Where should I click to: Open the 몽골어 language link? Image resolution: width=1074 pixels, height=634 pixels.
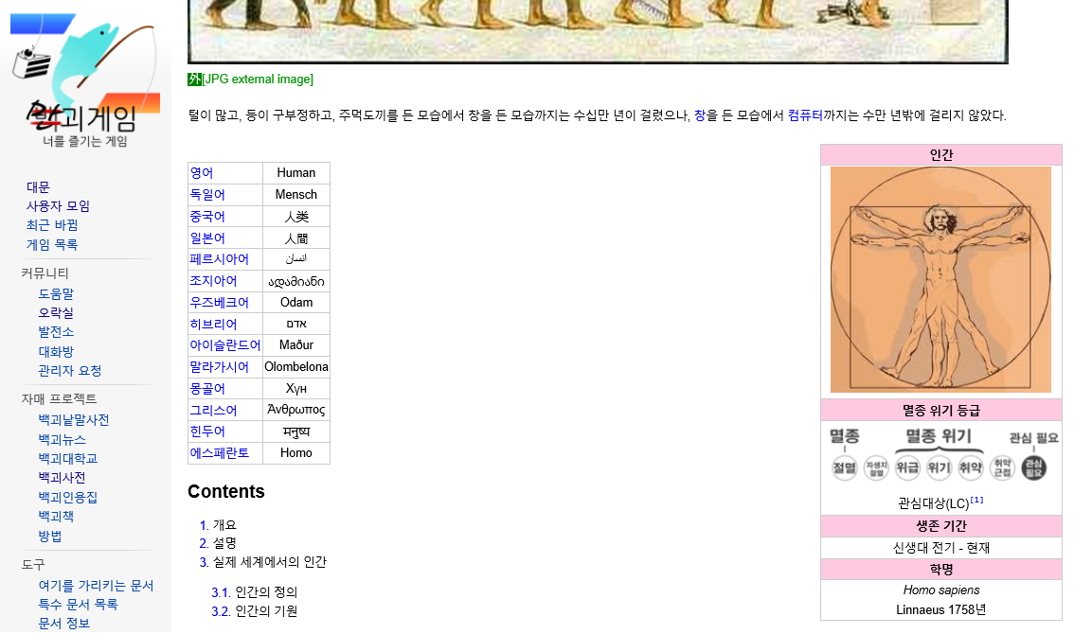207,389
